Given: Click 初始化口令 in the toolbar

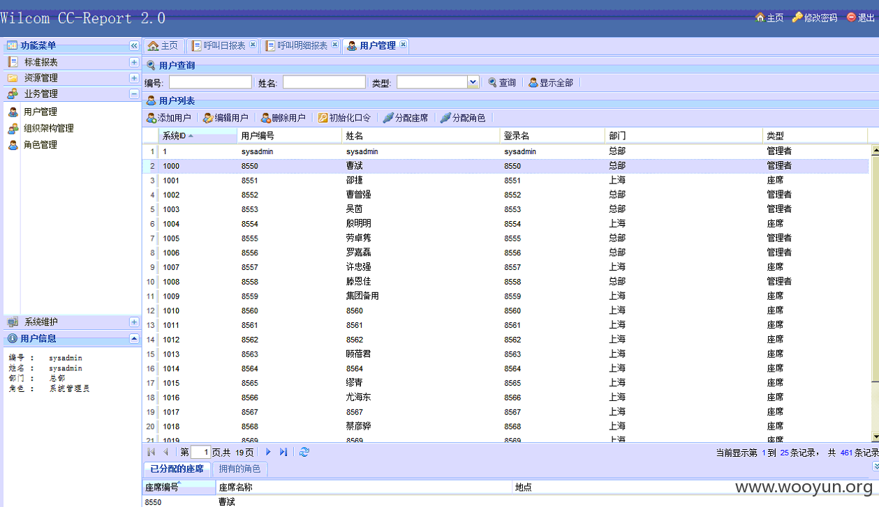Looking at the screenshot, I should (x=344, y=118).
